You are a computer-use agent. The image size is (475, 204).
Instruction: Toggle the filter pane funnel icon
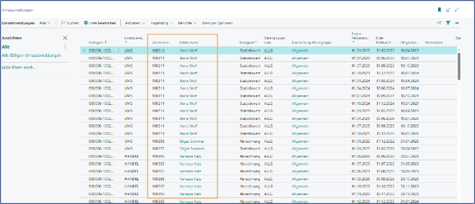click(448, 23)
